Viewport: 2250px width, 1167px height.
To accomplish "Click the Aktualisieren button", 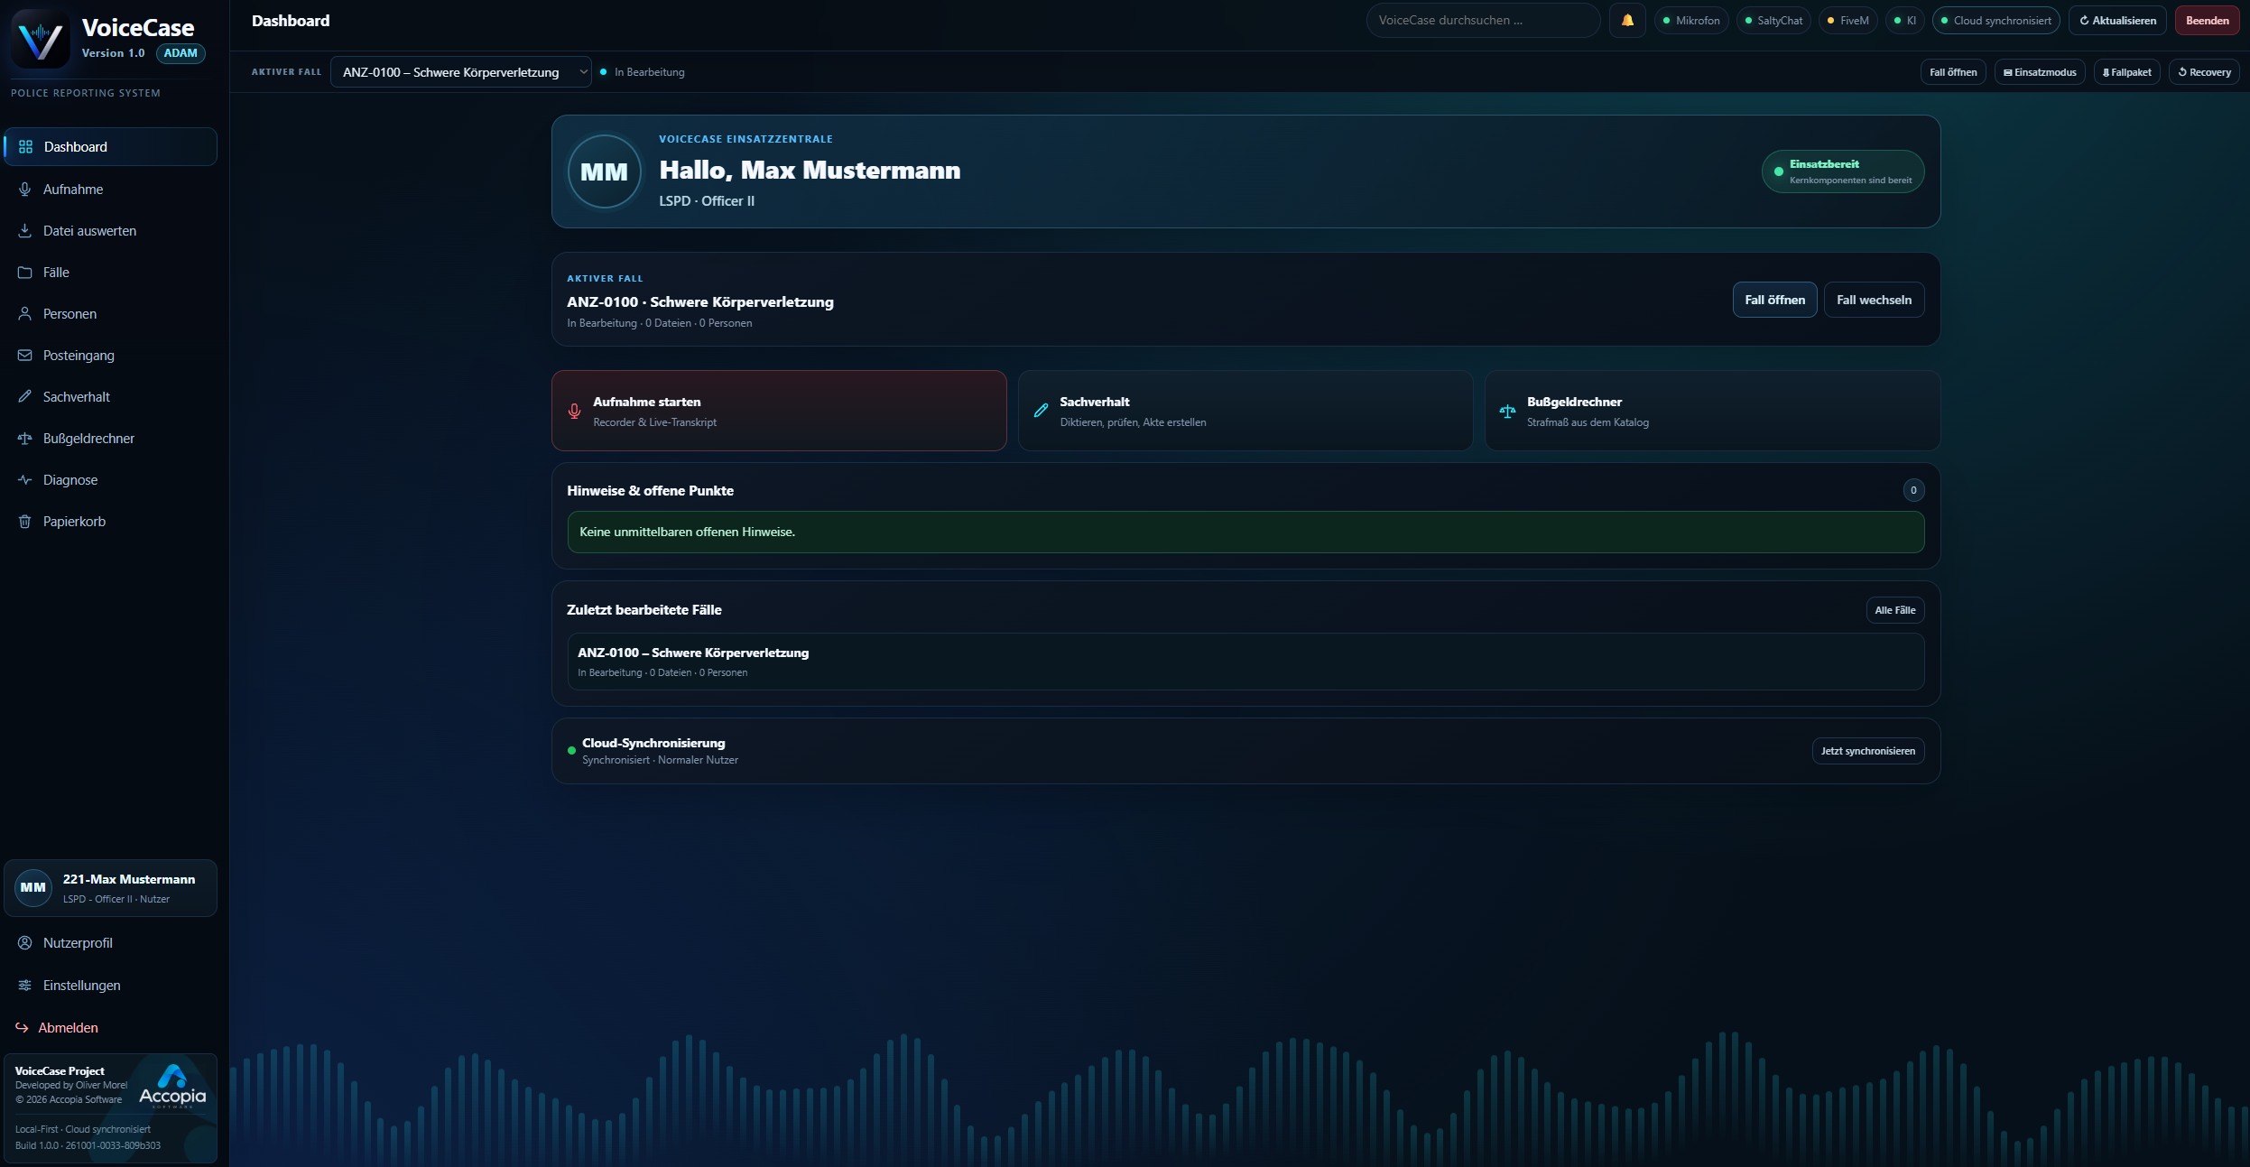I will pos(2117,21).
